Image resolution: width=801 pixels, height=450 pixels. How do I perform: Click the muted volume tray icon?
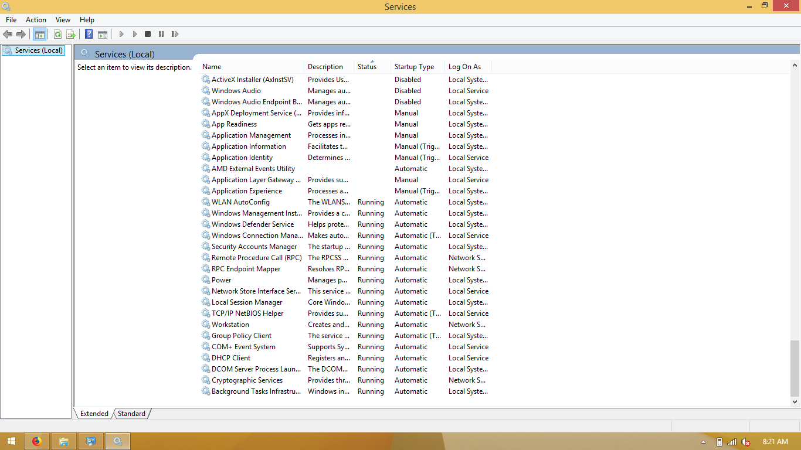(x=746, y=442)
